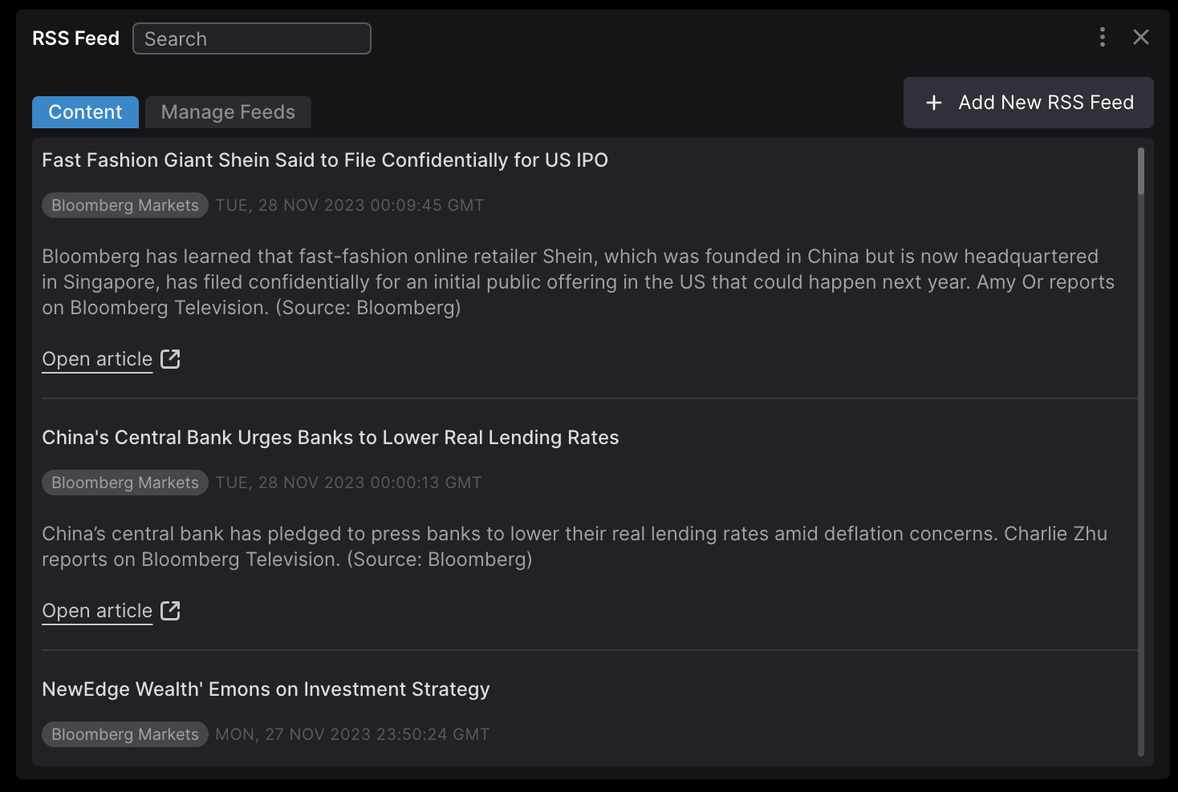Image resolution: width=1178 pixels, height=792 pixels.
Task: Click the plus icon in Add New RSS Feed
Action: tap(934, 103)
